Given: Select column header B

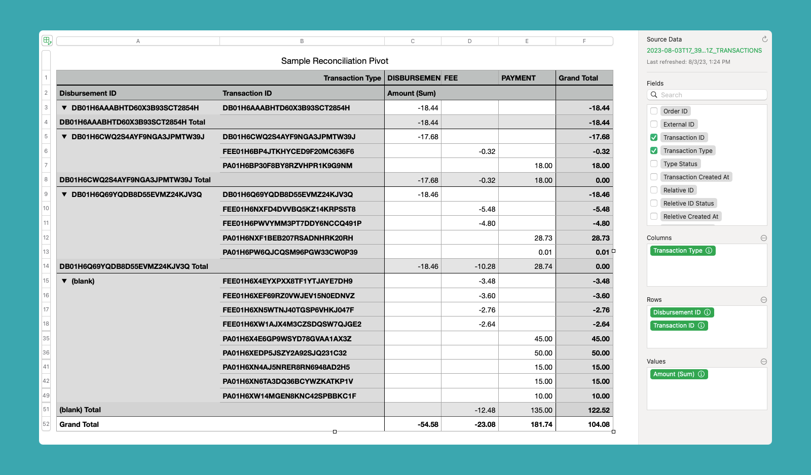Looking at the screenshot, I should pos(302,41).
